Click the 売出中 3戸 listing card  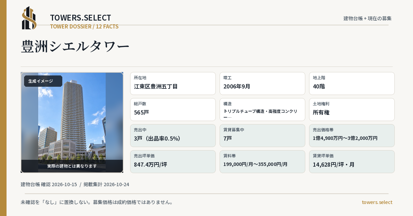(x=173, y=135)
